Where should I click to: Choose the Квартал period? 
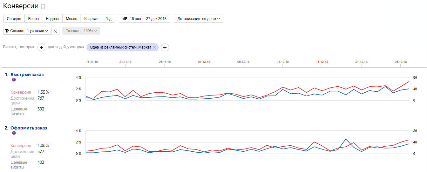pyautogui.click(x=91, y=19)
